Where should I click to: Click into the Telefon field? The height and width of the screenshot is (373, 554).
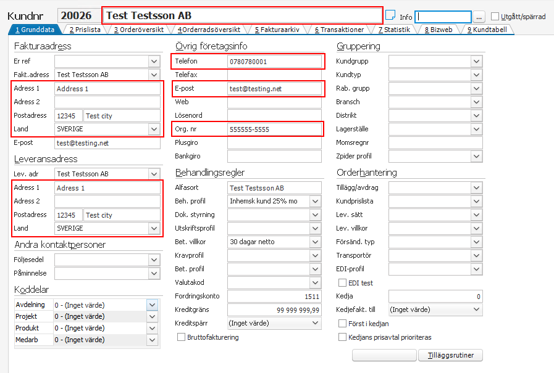275,62
